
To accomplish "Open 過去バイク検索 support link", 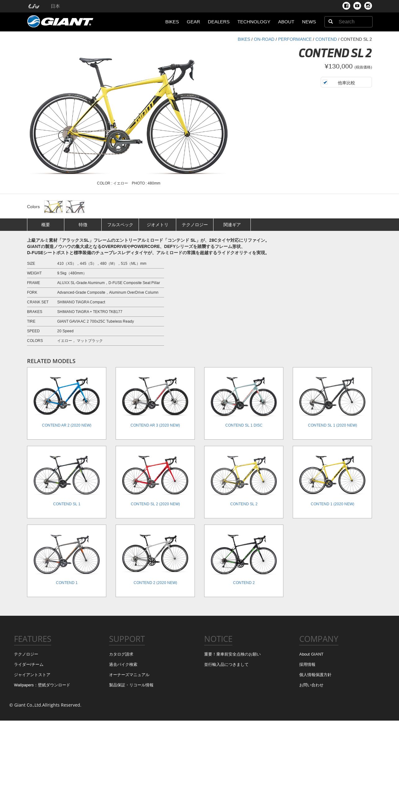I will click(x=123, y=664).
